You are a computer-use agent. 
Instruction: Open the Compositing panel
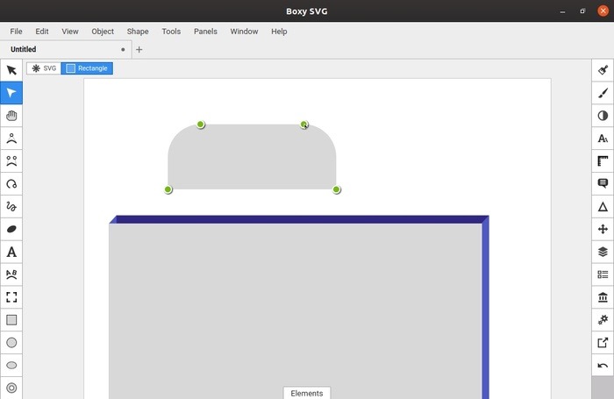click(x=603, y=116)
